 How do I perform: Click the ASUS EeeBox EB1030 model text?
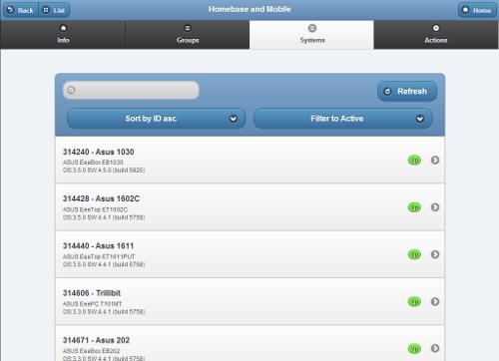pos(93,163)
